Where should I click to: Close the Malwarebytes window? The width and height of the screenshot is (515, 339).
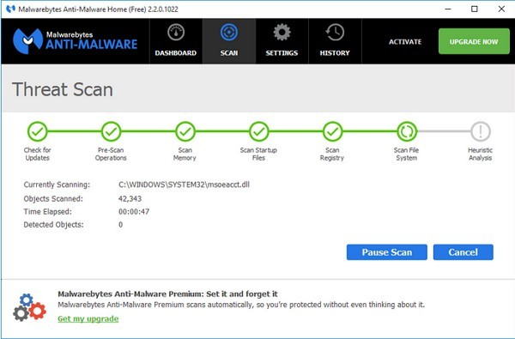[x=501, y=9]
